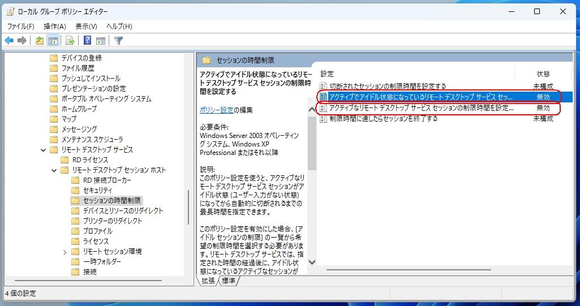Go up one level with folder-up icon
The image size is (580, 306).
[40, 41]
